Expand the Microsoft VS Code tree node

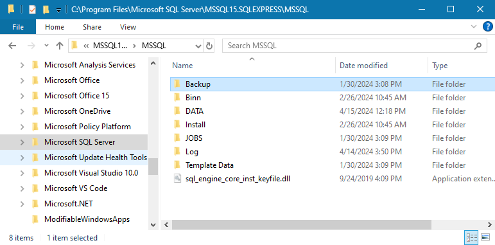(22, 188)
